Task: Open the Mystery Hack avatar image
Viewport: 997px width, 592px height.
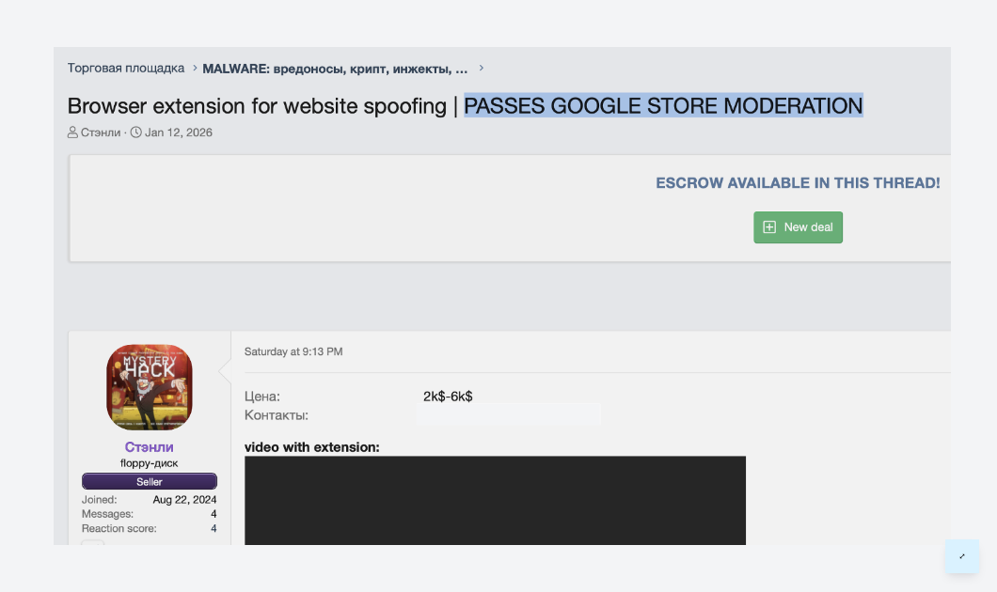Action: [x=150, y=387]
